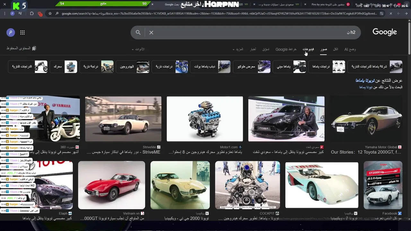Select the محرك filter chip
Image resolution: width=411 pixels, height=231 pixels.
coord(63,67)
